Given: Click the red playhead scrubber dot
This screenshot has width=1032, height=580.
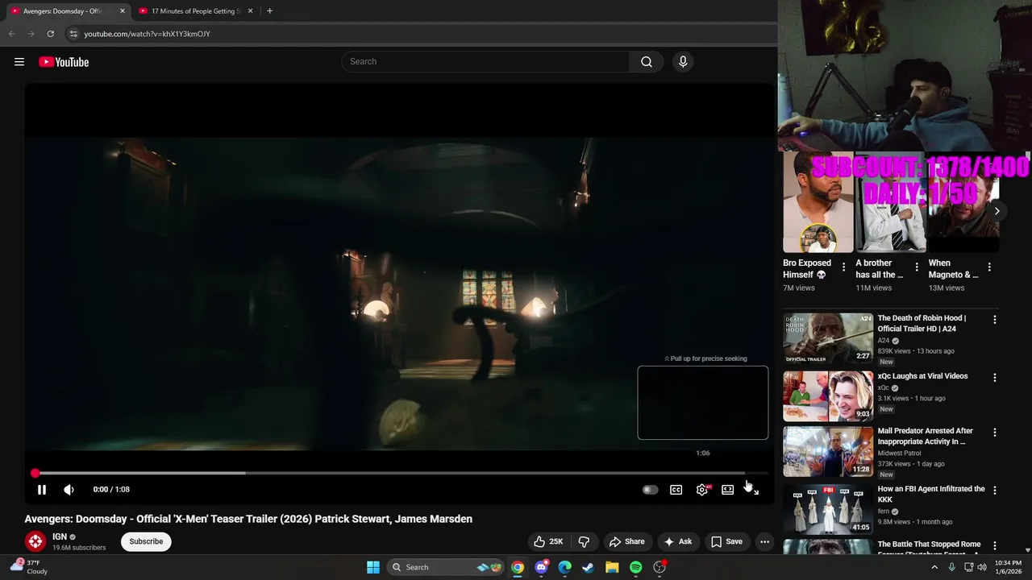Looking at the screenshot, I should click(x=35, y=473).
